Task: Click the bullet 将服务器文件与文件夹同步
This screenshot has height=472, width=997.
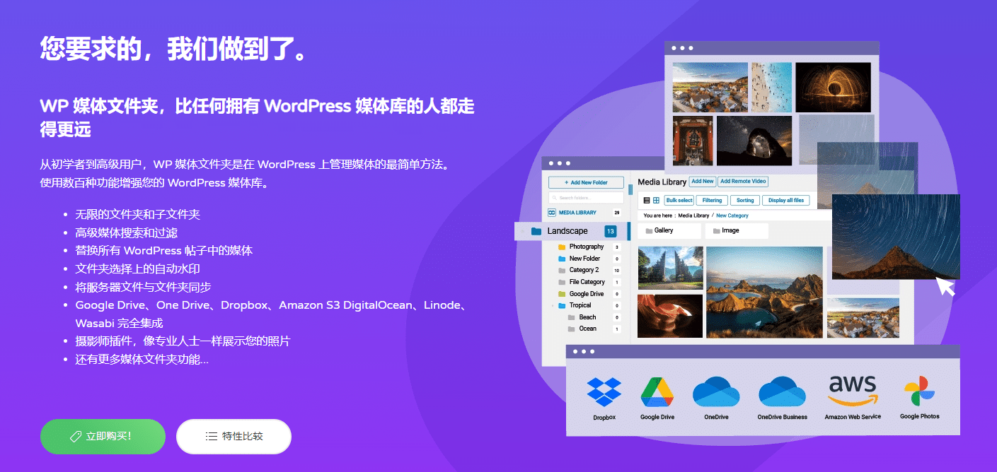Action: [143, 287]
